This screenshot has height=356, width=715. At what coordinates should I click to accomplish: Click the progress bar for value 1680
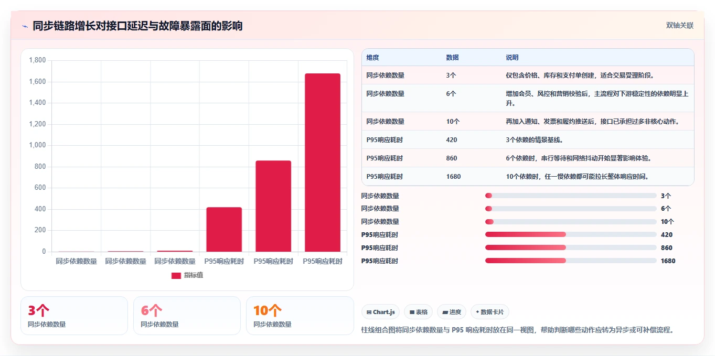tap(571, 261)
